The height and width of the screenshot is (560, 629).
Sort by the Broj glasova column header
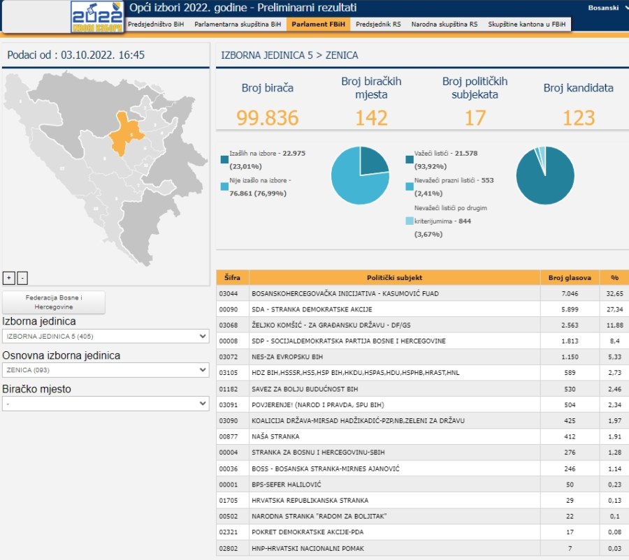click(x=569, y=277)
